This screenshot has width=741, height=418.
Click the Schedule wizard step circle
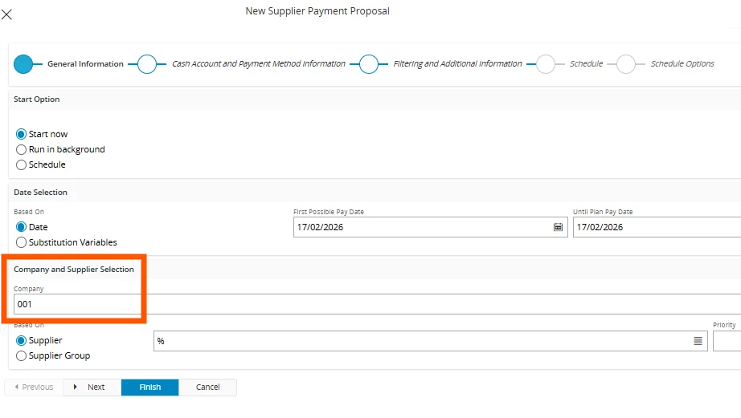[x=545, y=64]
